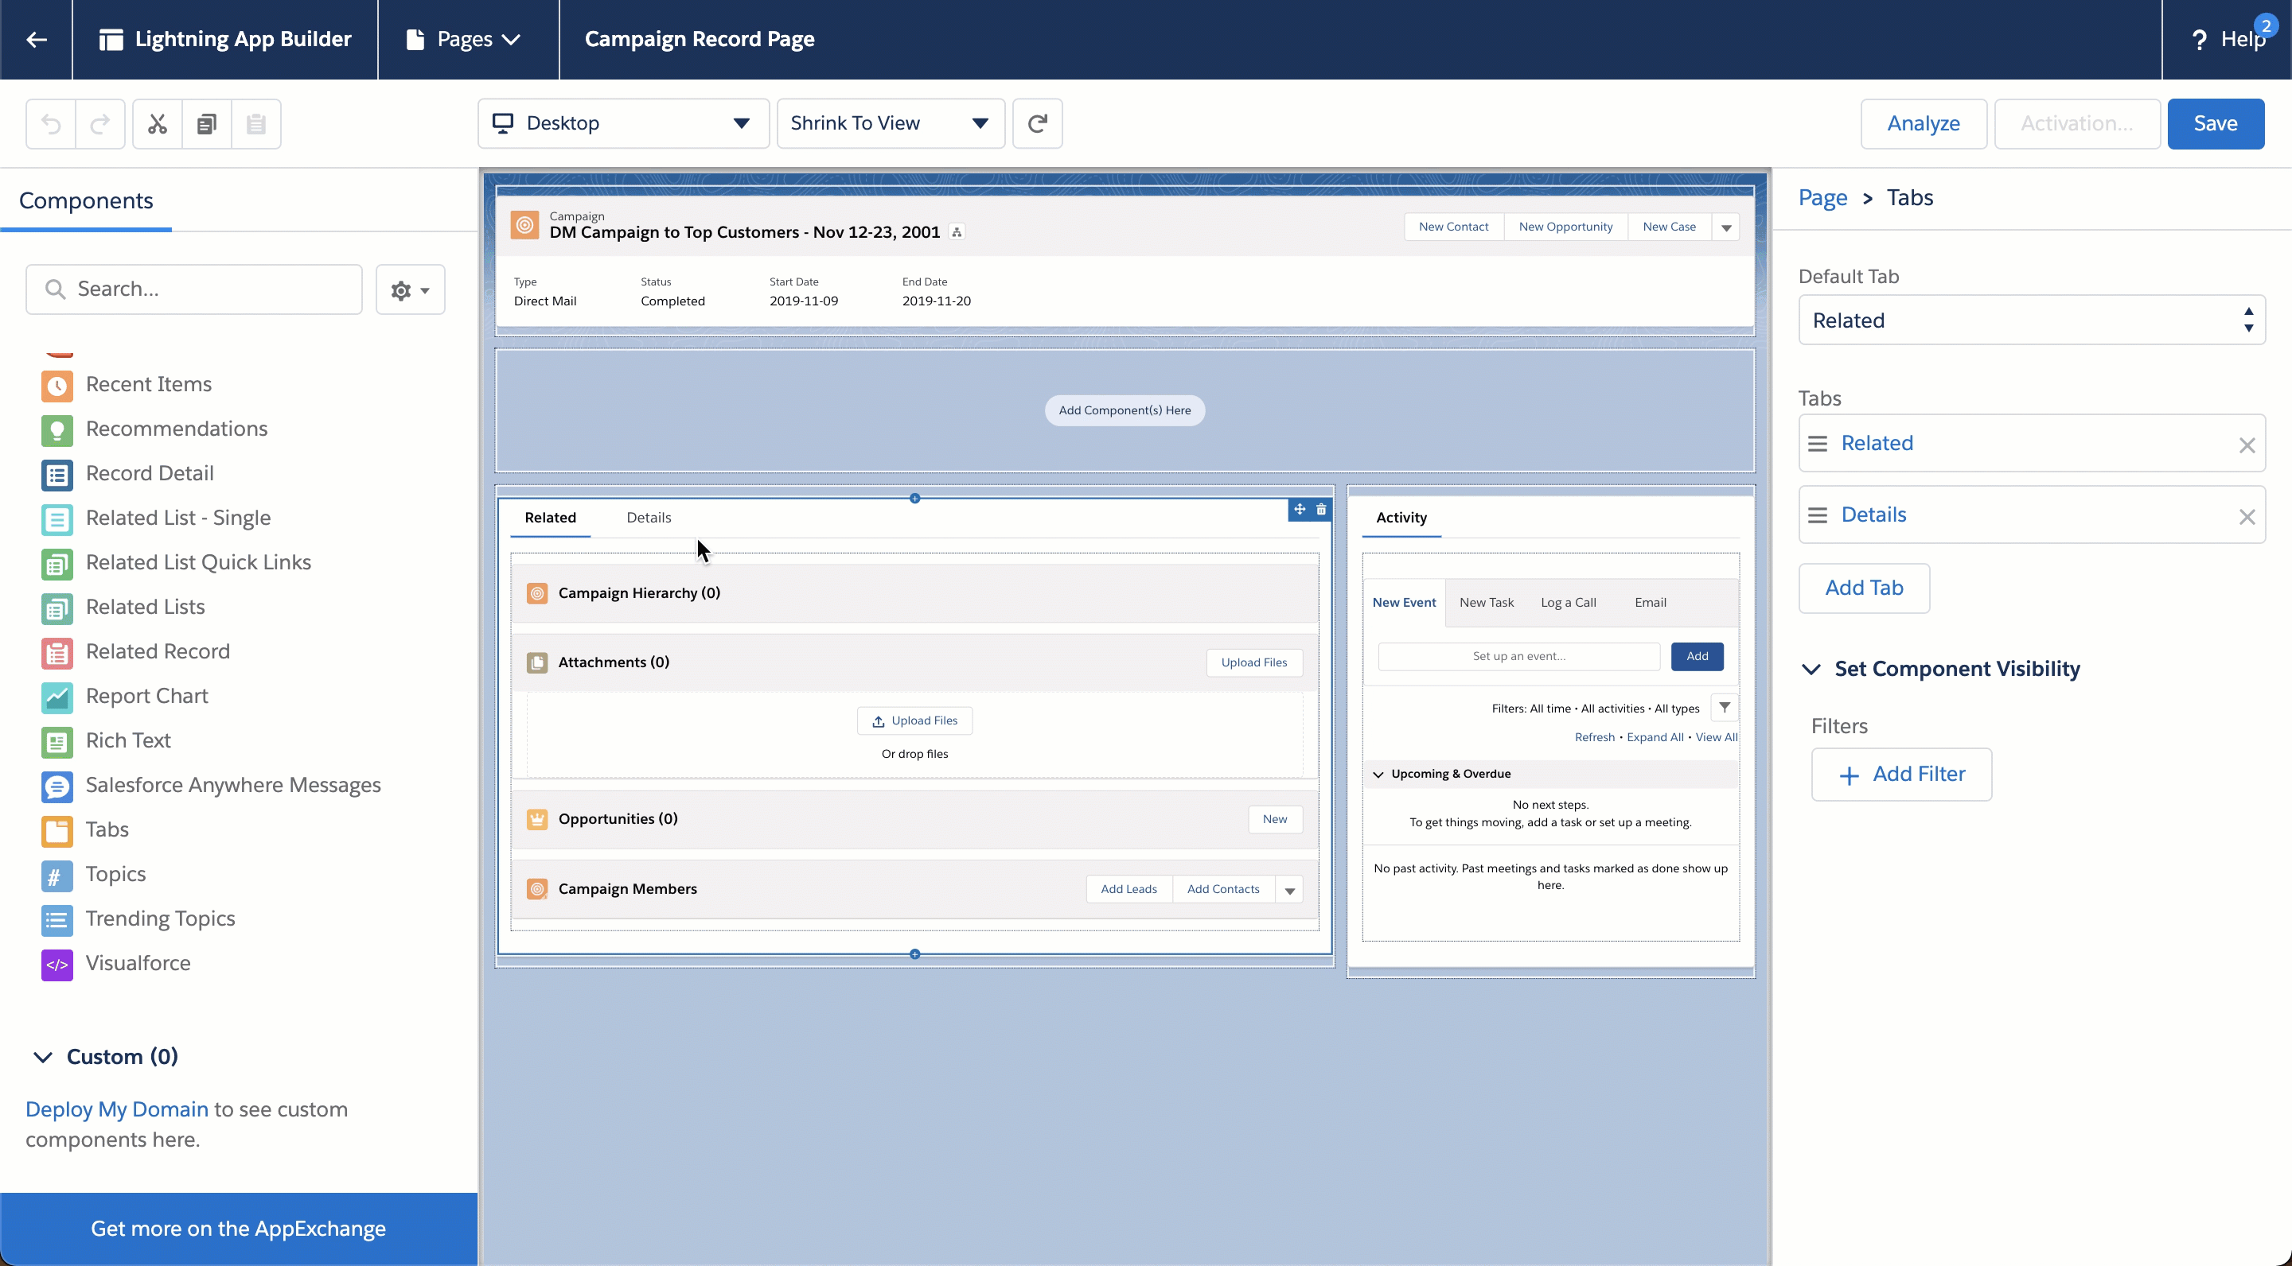The height and width of the screenshot is (1266, 2292).
Task: Remove the Details tab with X
Action: click(2247, 517)
